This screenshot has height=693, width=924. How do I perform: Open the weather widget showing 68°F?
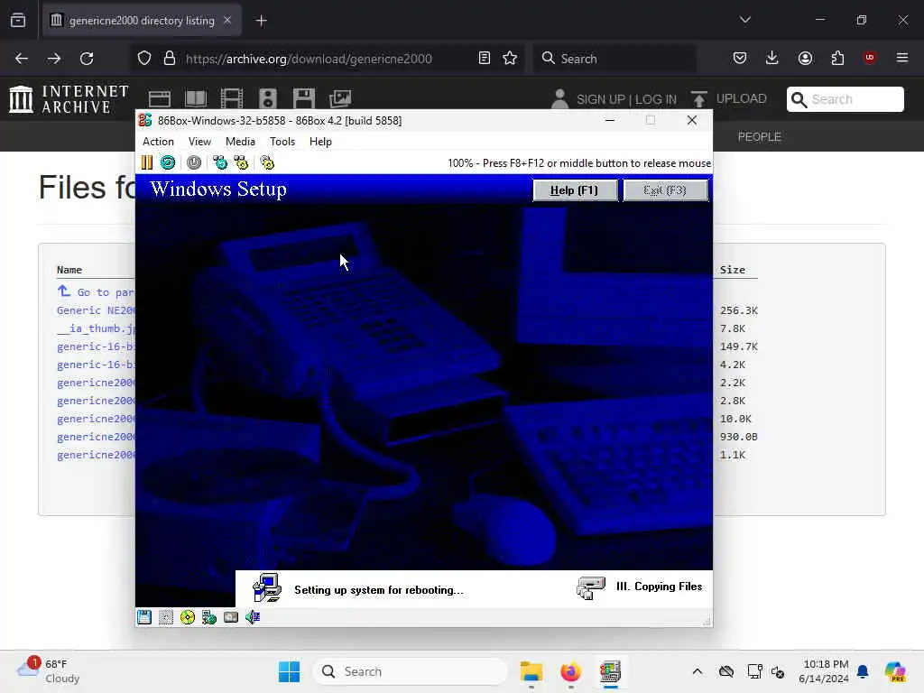pos(49,671)
